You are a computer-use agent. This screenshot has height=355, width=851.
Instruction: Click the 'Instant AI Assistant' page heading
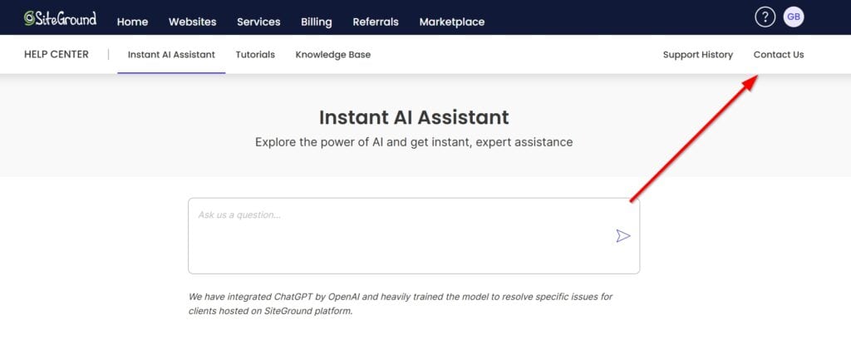click(414, 117)
